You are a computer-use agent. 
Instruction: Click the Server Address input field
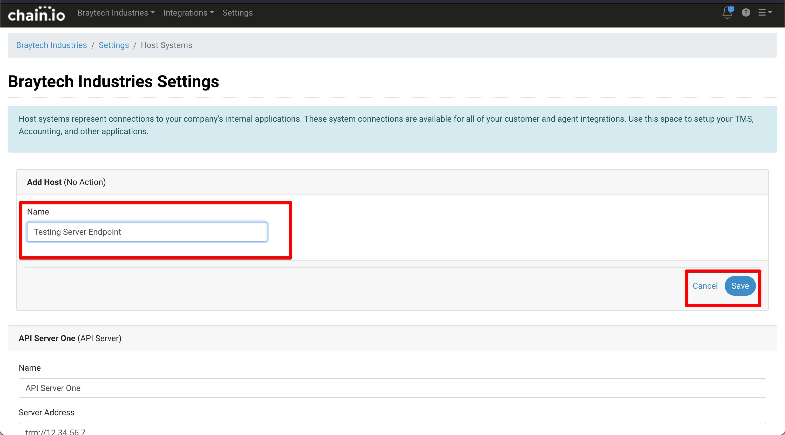click(x=392, y=430)
